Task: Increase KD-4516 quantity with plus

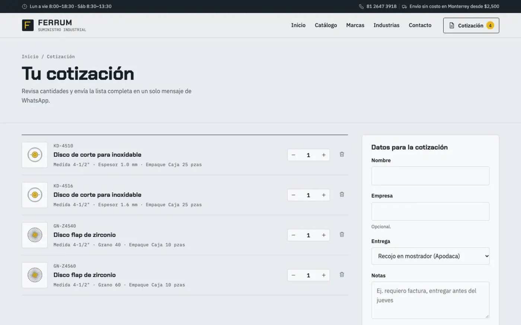Action: (324, 195)
